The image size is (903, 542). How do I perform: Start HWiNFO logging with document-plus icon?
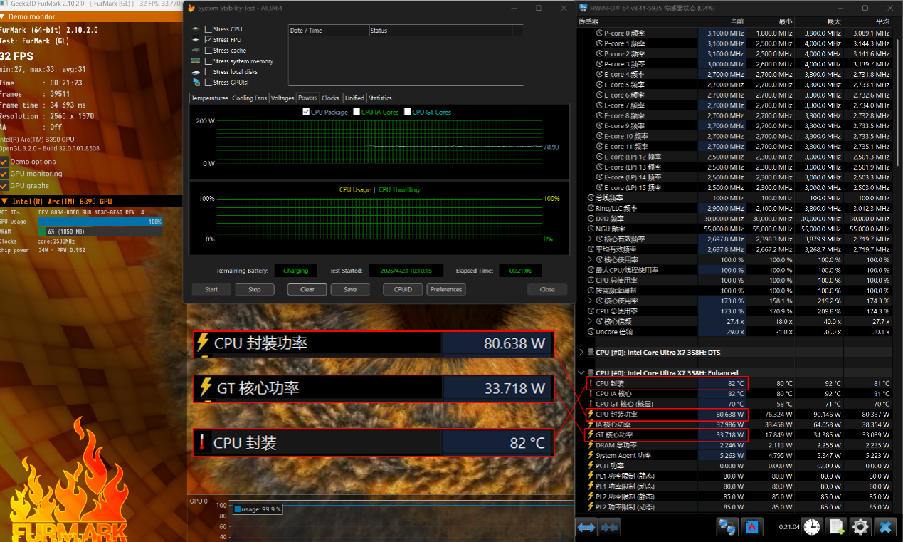coord(837,527)
